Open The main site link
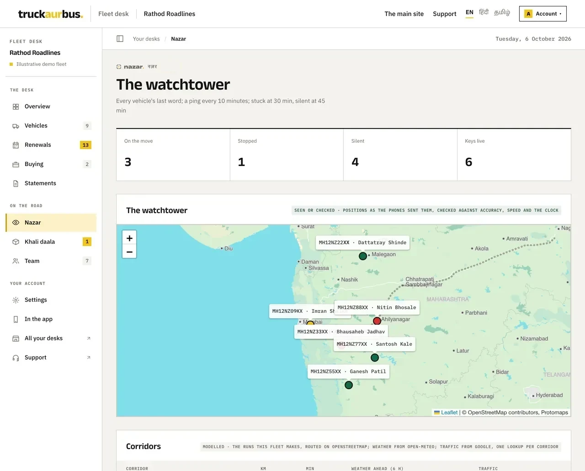Image resolution: width=585 pixels, height=471 pixels. click(404, 14)
